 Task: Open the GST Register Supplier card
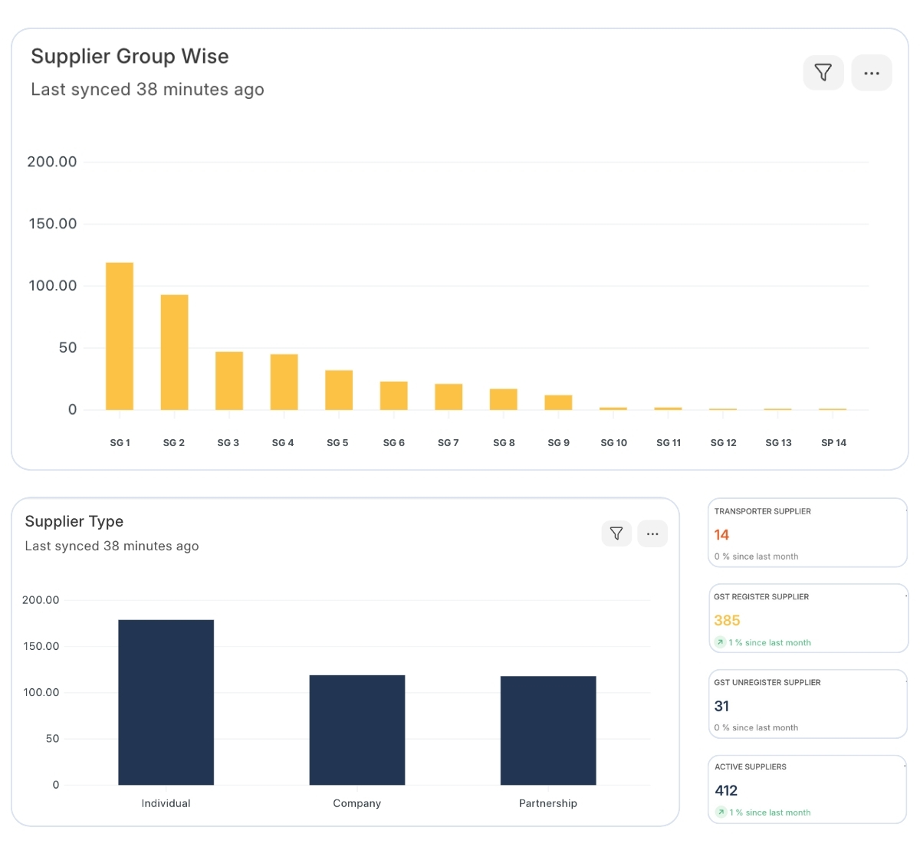(x=807, y=619)
